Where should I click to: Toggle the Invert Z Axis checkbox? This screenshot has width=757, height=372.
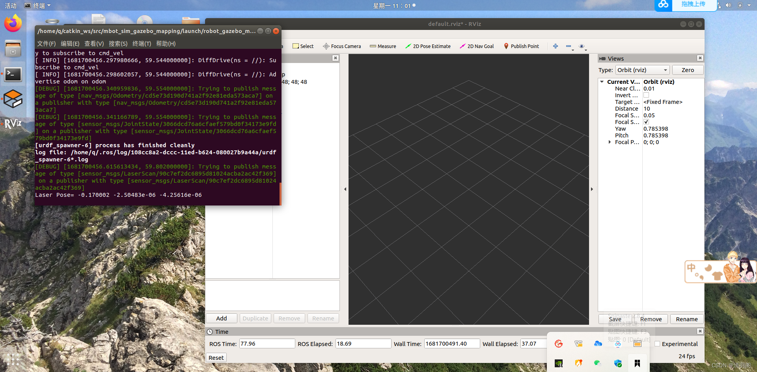click(x=646, y=95)
